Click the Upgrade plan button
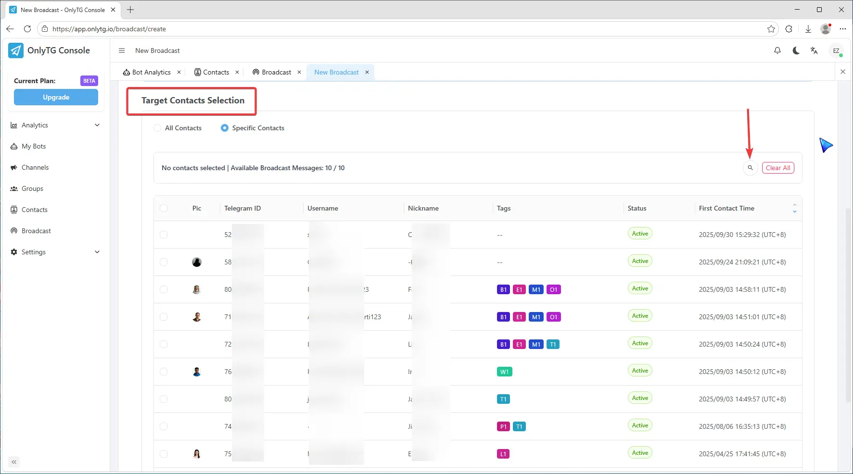Screen dimensions: 853x474 pos(56,97)
